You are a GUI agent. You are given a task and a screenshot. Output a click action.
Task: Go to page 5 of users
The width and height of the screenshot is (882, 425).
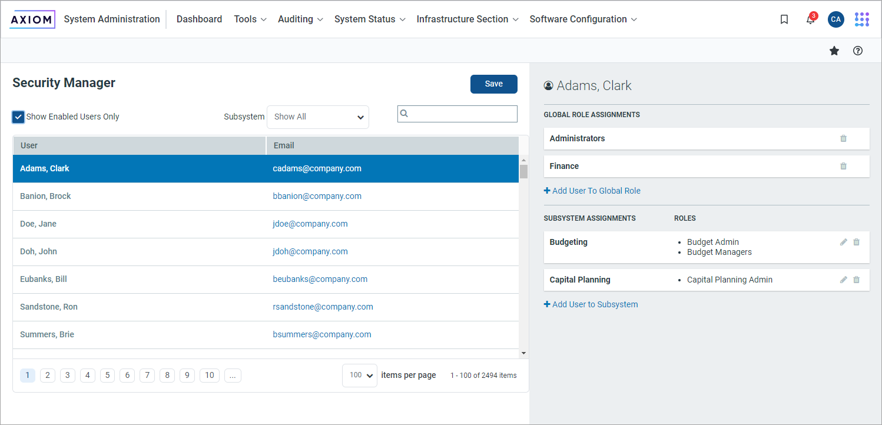coord(107,375)
